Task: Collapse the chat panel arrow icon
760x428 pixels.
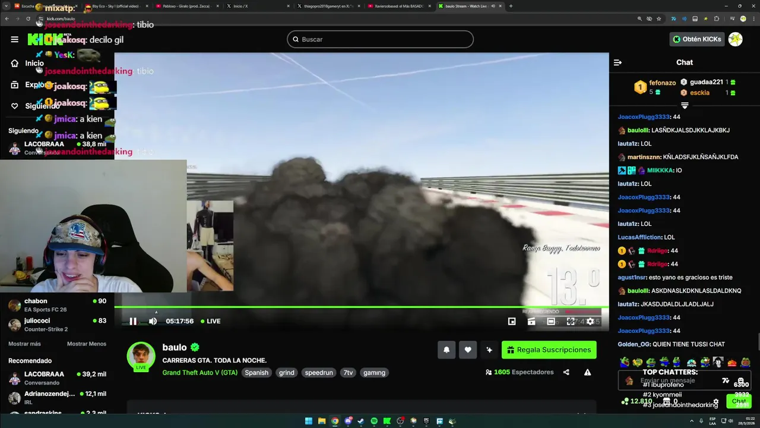Action: click(x=617, y=62)
